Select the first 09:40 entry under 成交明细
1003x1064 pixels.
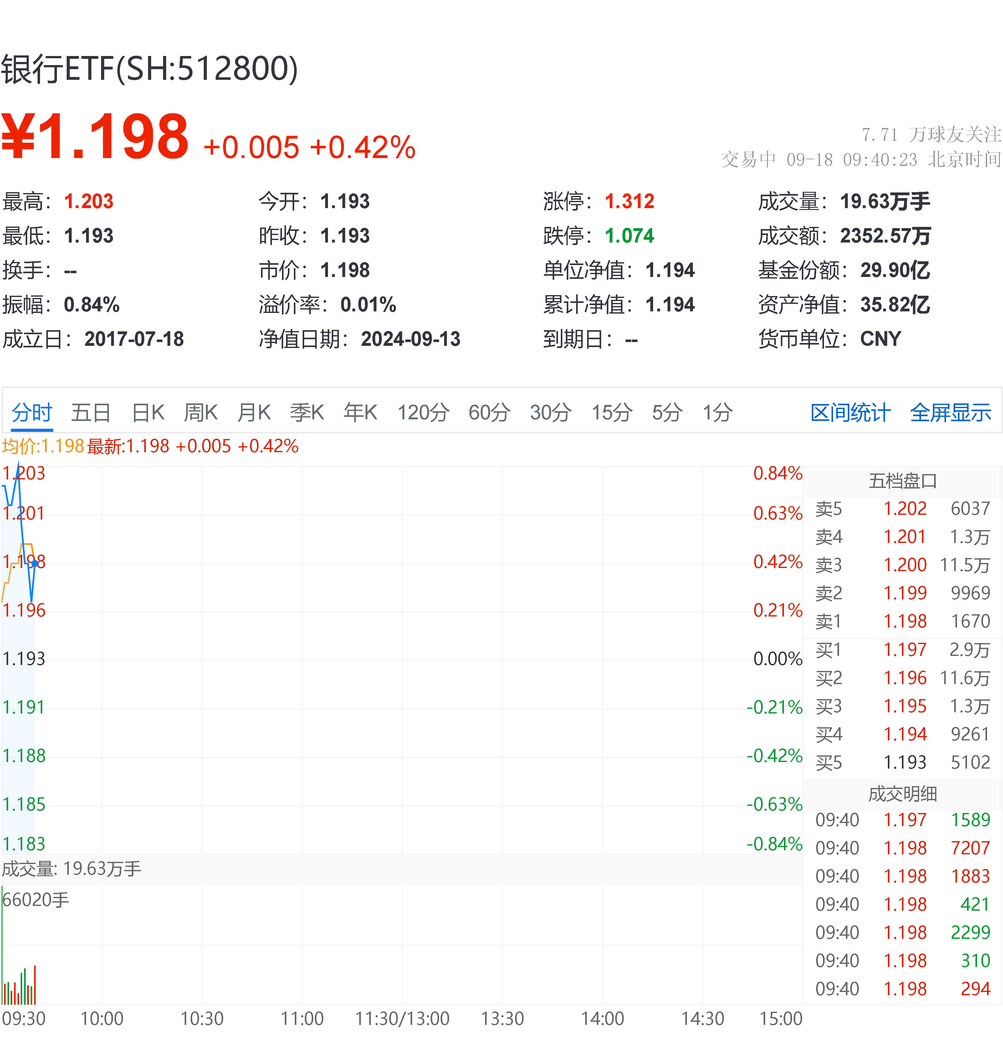click(838, 819)
